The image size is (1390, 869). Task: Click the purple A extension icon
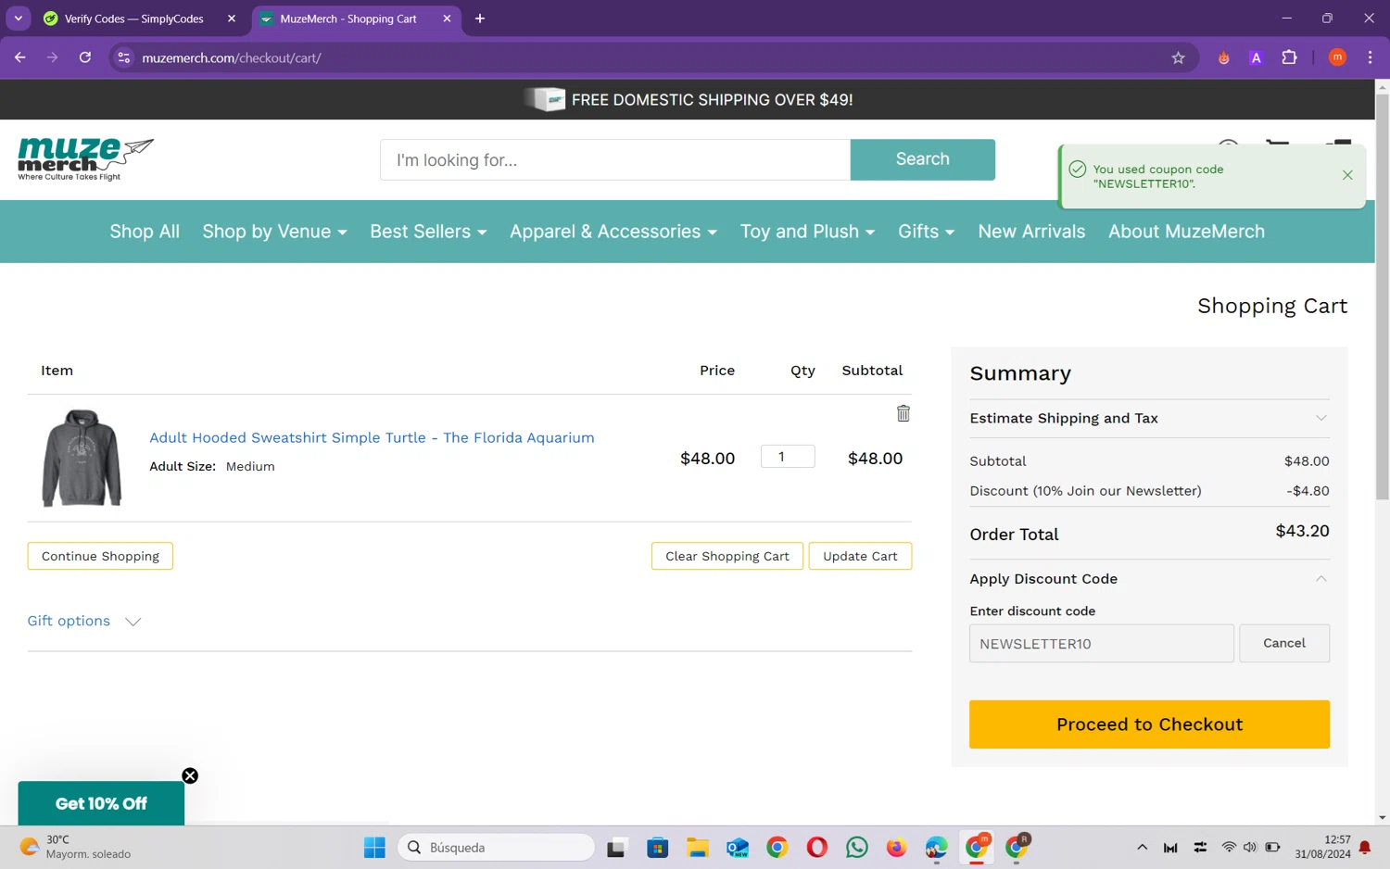[x=1256, y=57]
